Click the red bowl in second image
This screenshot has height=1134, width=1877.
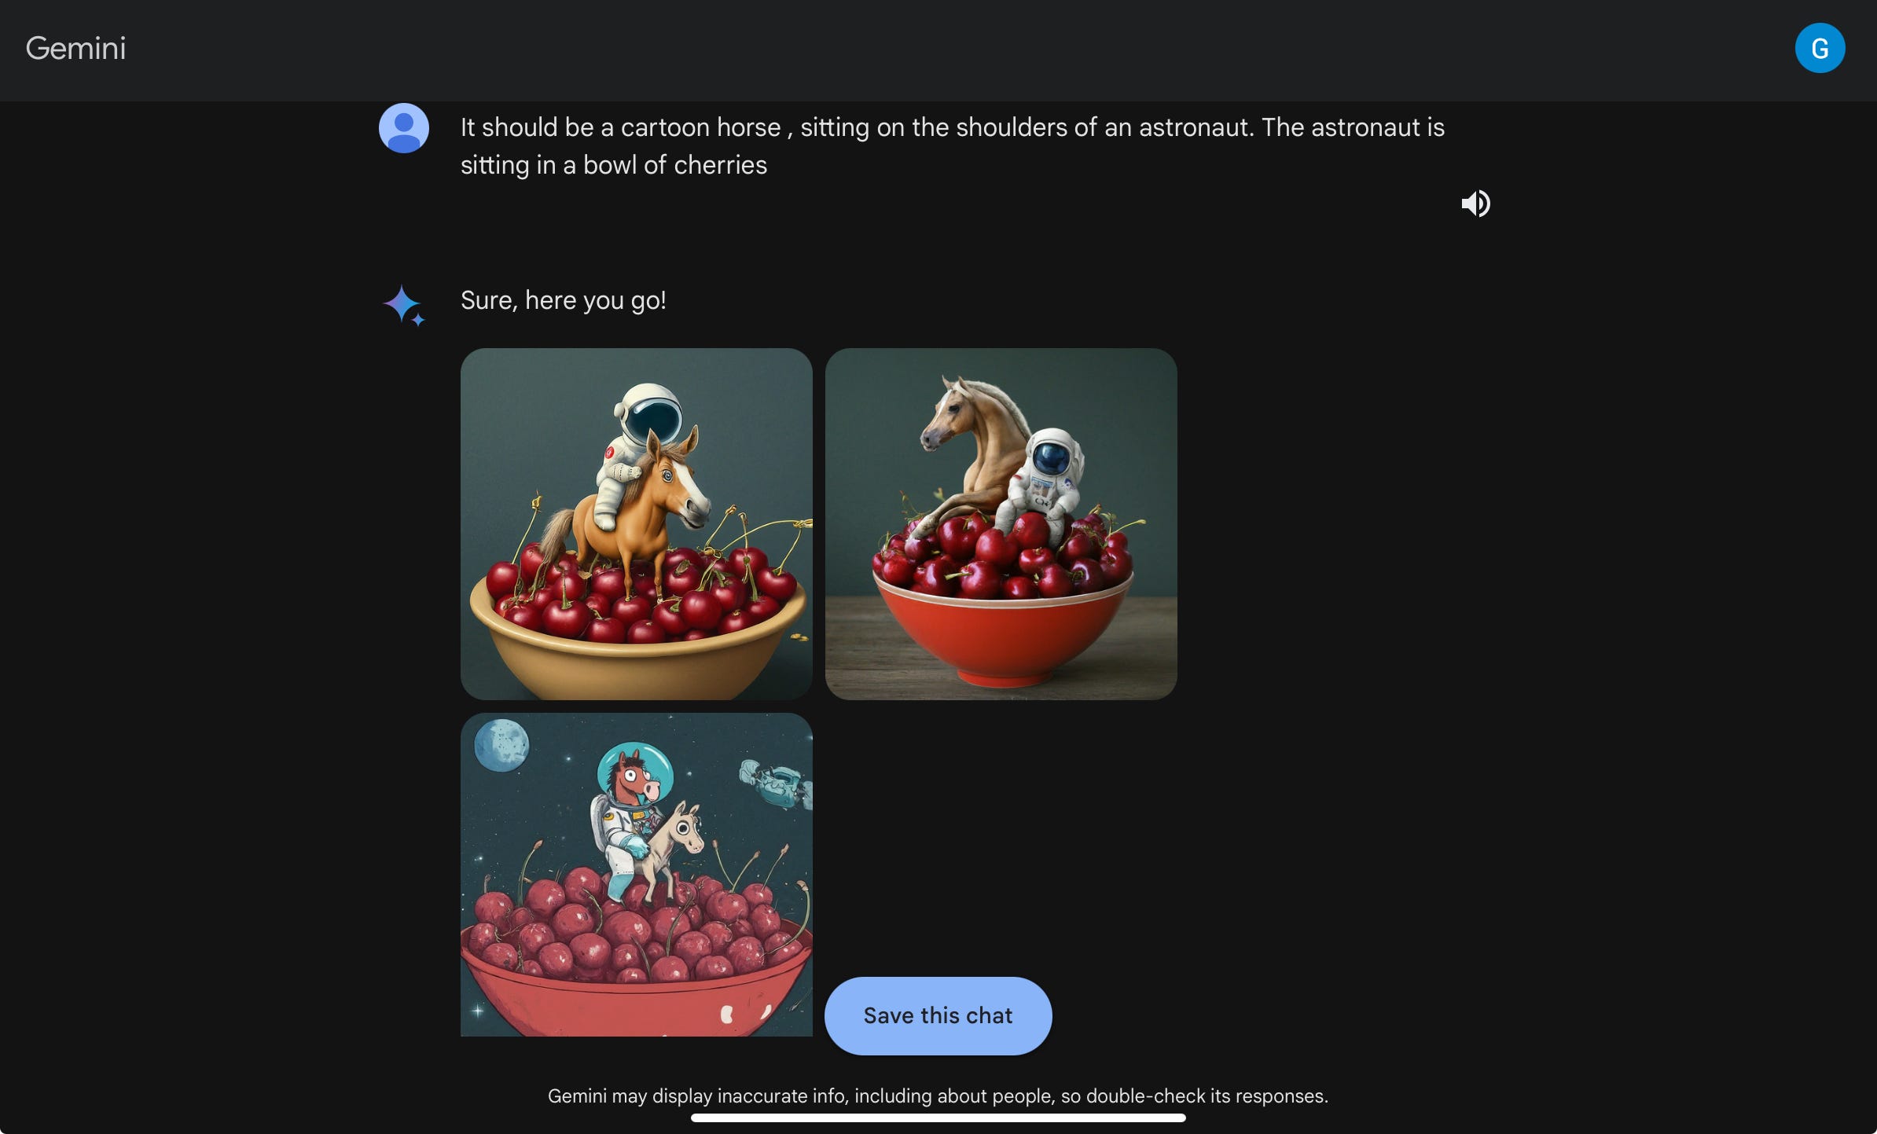pos(1002,631)
